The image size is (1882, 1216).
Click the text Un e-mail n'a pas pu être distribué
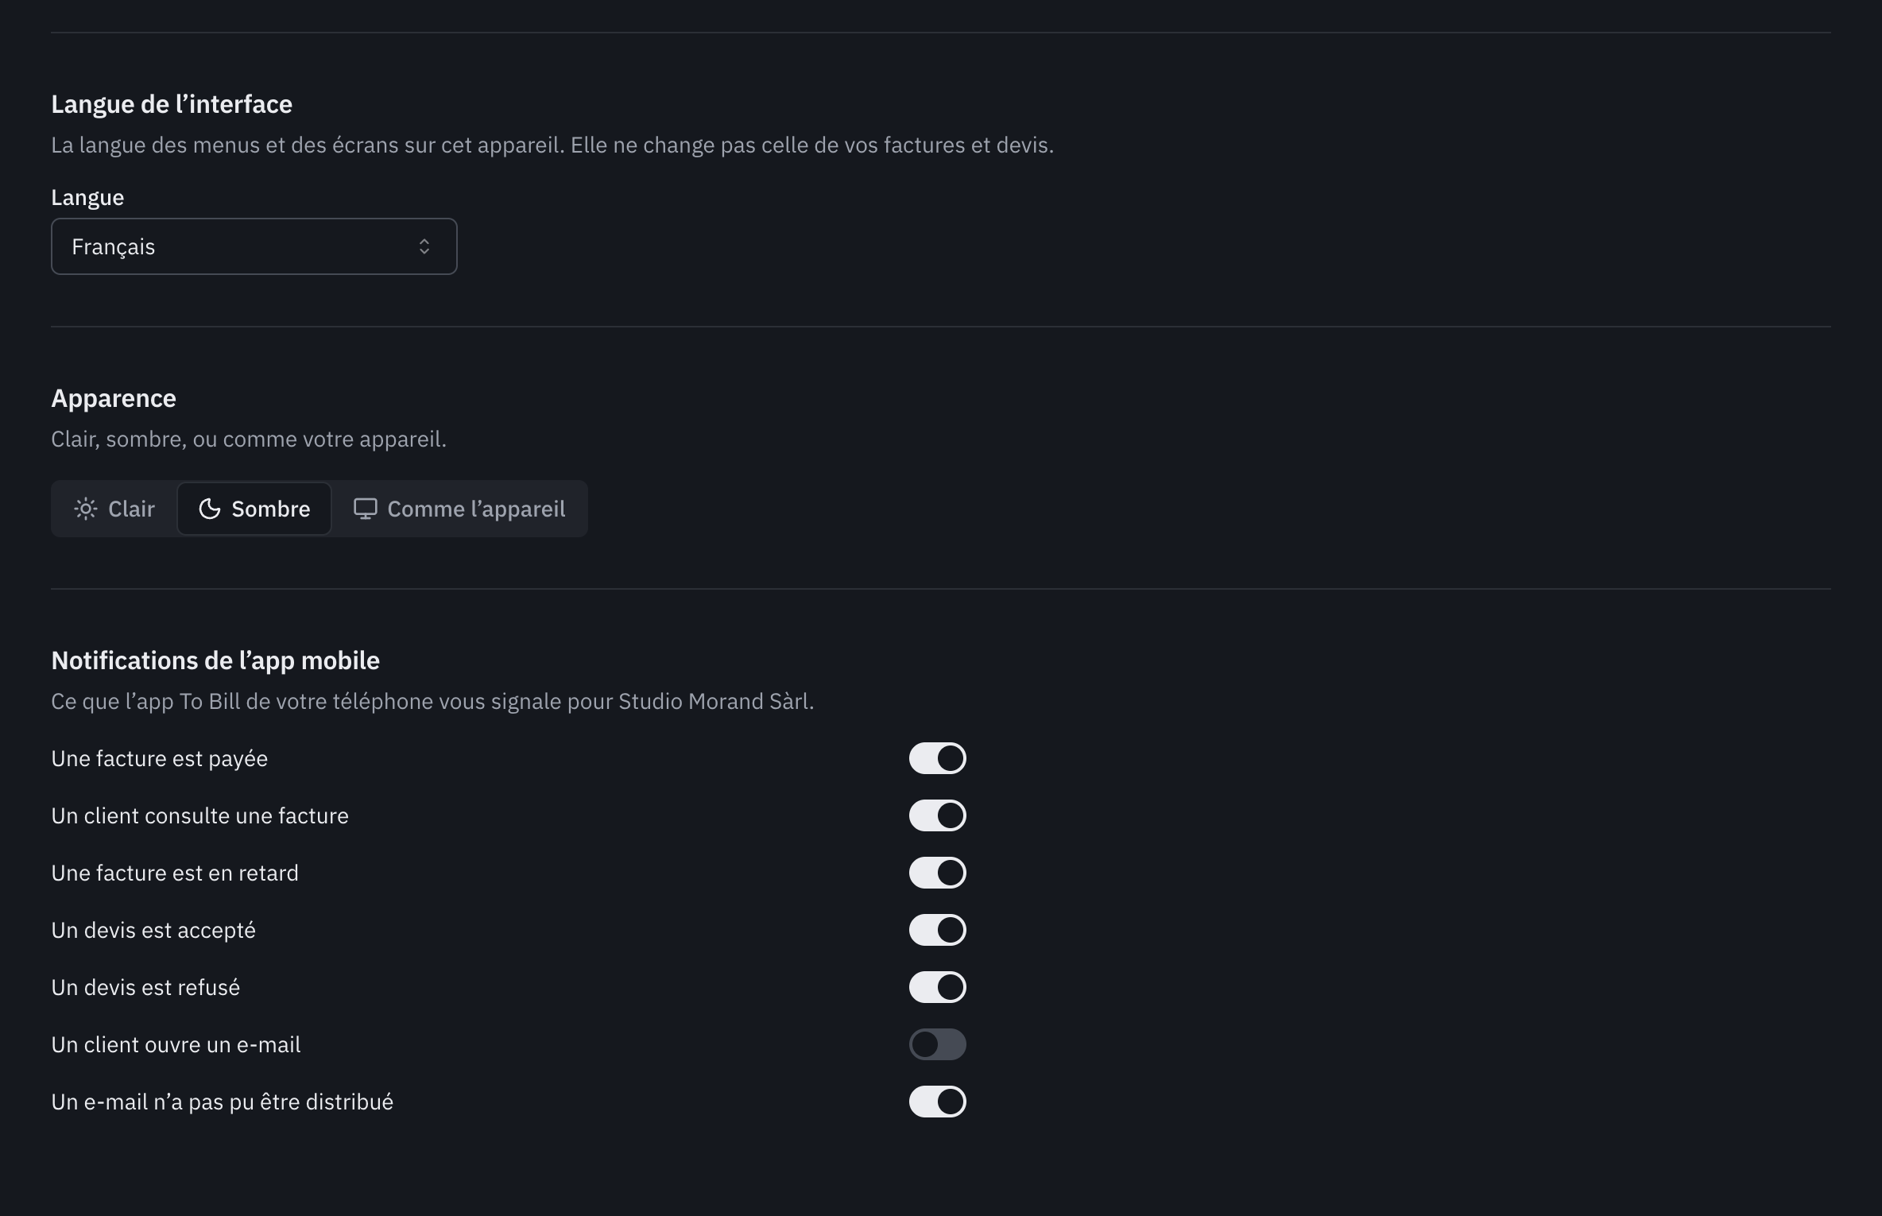point(223,1102)
